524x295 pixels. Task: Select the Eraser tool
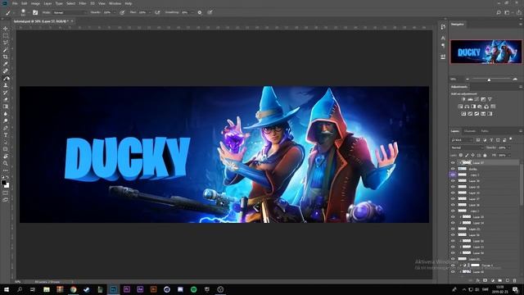[6, 99]
